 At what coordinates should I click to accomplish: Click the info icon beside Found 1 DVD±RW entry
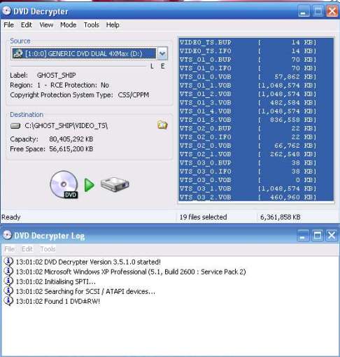click(x=8, y=301)
